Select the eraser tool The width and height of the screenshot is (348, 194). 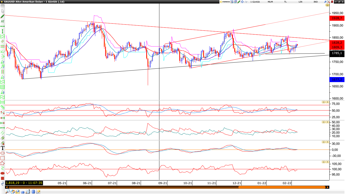(x=3, y=138)
